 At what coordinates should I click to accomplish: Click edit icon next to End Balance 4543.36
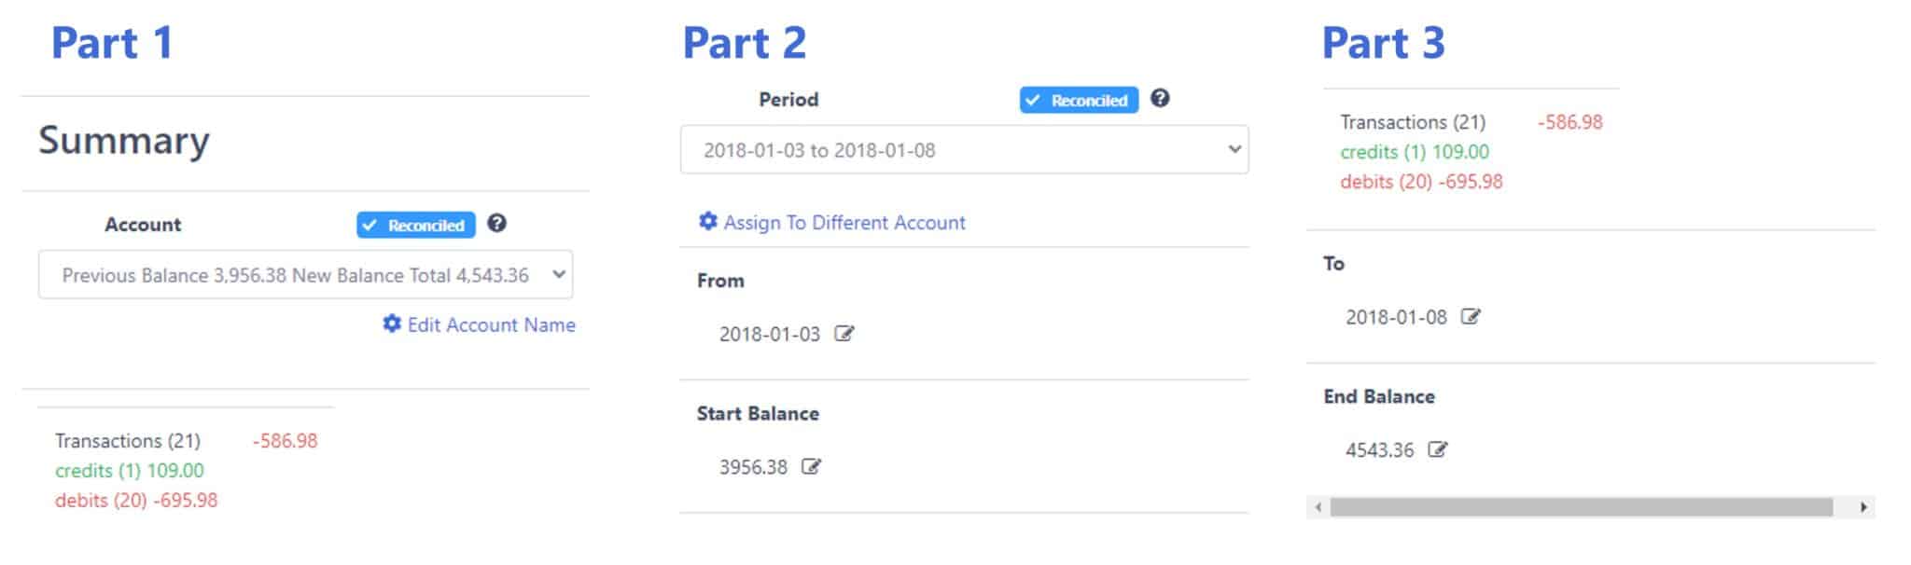[1437, 450]
